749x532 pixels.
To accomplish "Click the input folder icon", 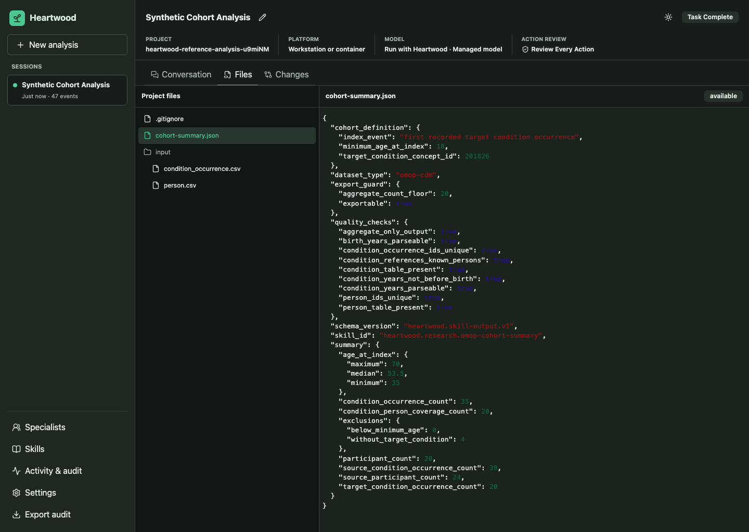I will click(147, 152).
